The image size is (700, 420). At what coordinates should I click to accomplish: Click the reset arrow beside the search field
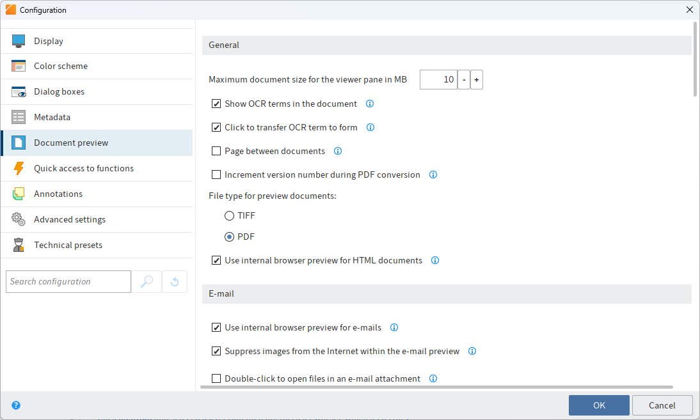[174, 281]
